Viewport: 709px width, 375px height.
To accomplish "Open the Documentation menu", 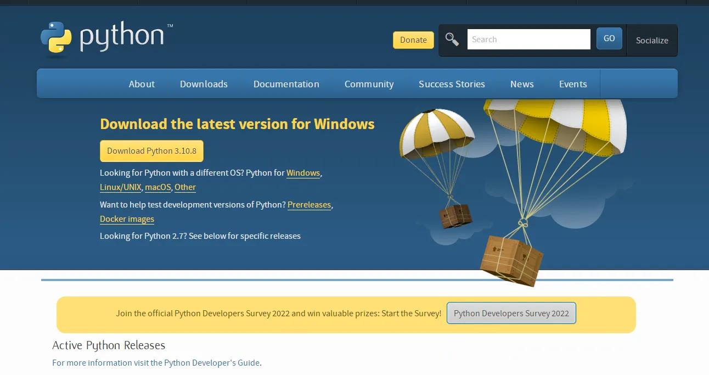I will 286,84.
